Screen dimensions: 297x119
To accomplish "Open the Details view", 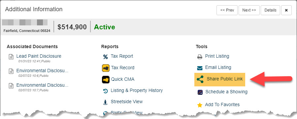I will [270, 10].
